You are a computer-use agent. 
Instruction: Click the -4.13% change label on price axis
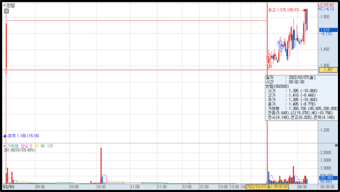[x=326, y=34]
